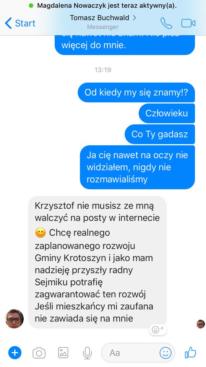
Task: Tap the microphone voice message icon
Action: pos(87,353)
